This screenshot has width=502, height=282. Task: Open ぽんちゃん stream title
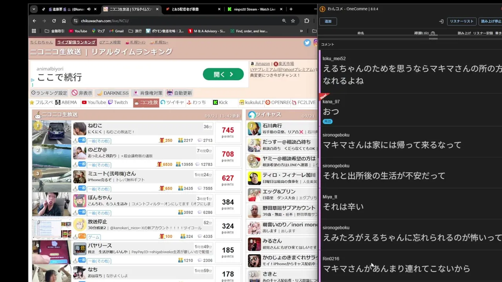(100, 197)
